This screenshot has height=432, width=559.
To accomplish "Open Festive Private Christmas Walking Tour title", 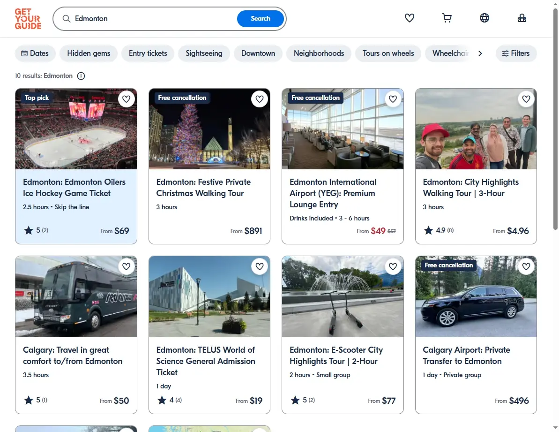I will click(x=203, y=188).
